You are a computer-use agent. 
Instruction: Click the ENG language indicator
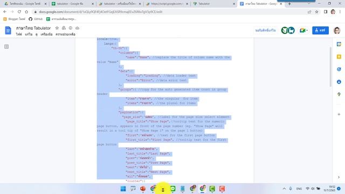click(x=299, y=189)
